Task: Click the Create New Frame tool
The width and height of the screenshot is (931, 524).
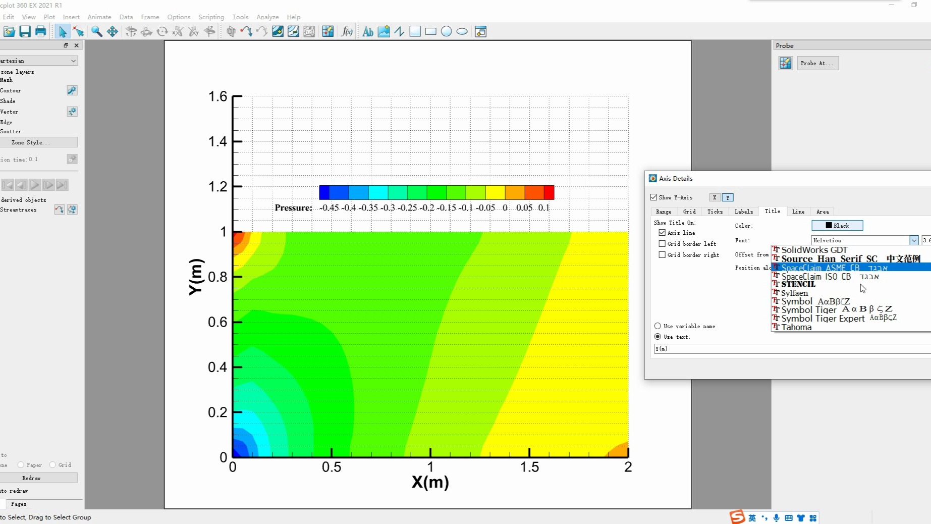Action: 480,32
